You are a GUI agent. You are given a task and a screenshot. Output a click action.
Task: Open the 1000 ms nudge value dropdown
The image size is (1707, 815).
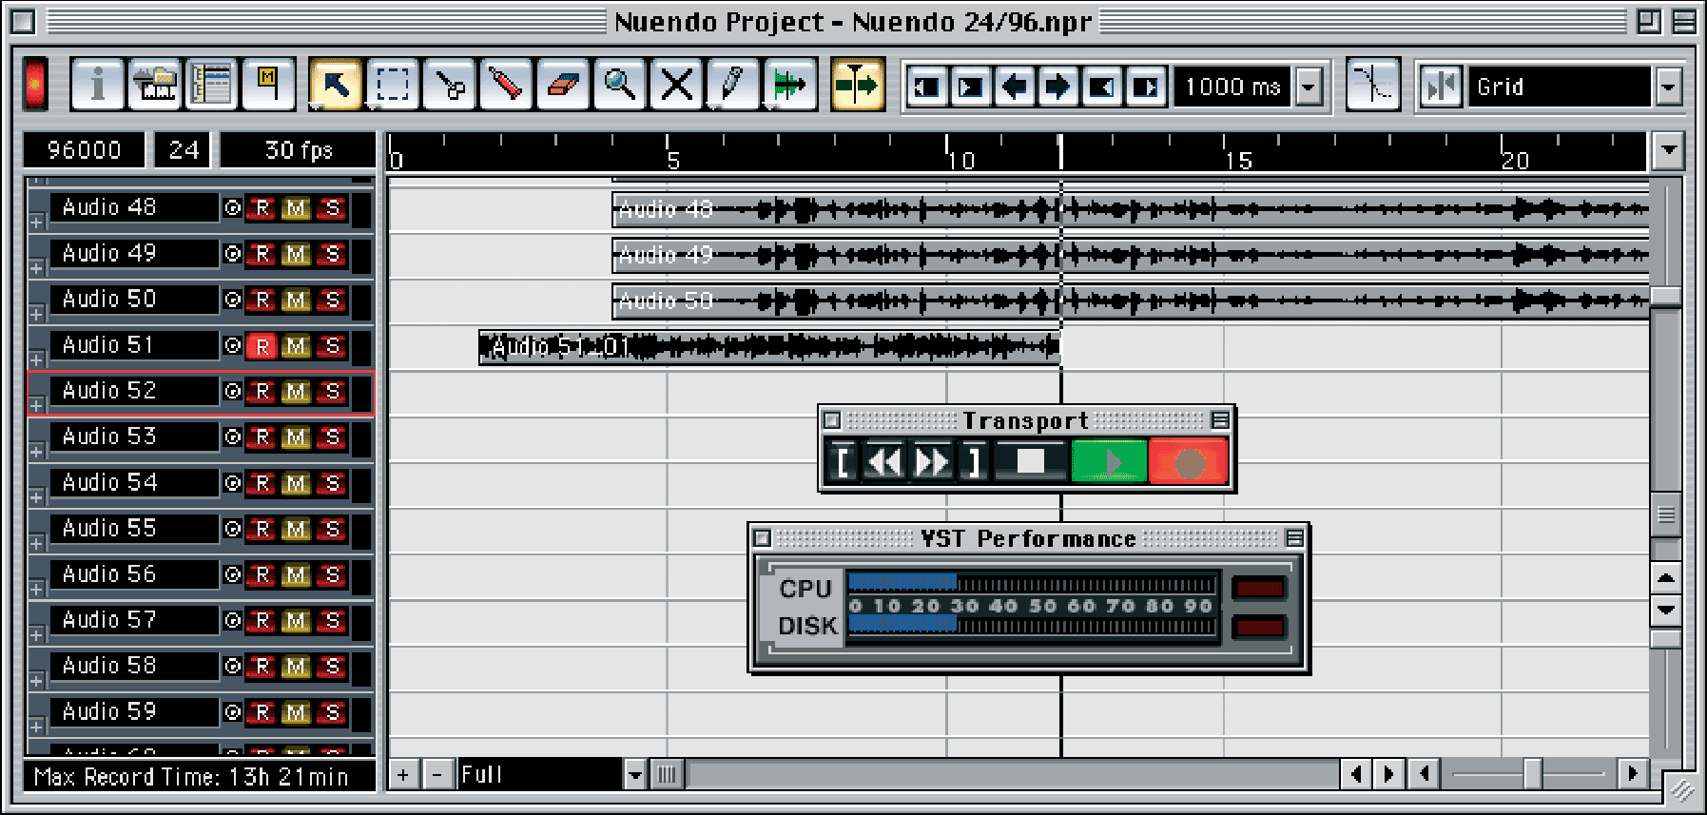[1309, 87]
